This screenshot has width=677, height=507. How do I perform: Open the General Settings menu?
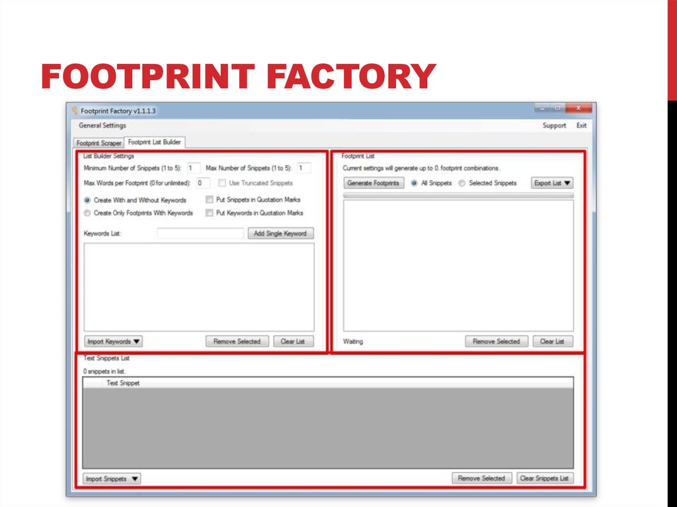point(102,126)
